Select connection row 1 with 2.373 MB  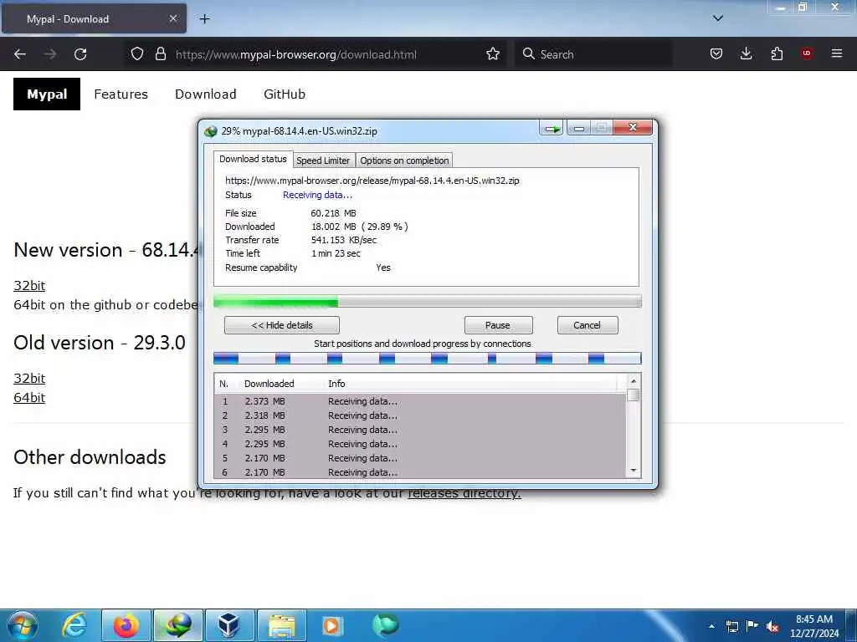tap(420, 401)
